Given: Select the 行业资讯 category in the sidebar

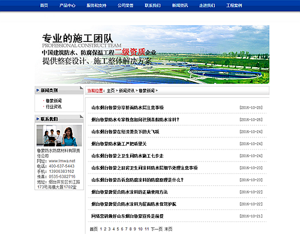Looking at the screenshot, I should click(x=54, y=107).
